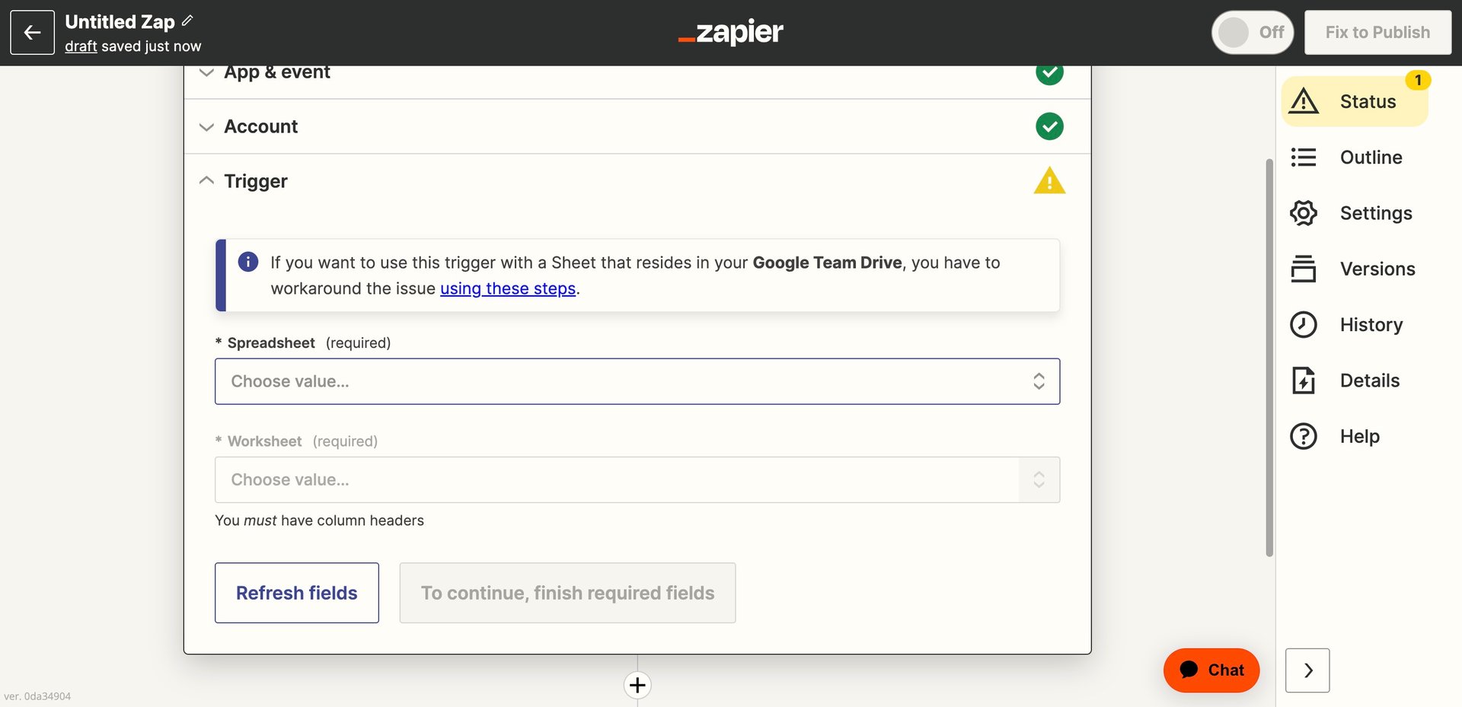Click the Settings gear icon
Viewport: 1462px width, 707px height.
tap(1304, 213)
